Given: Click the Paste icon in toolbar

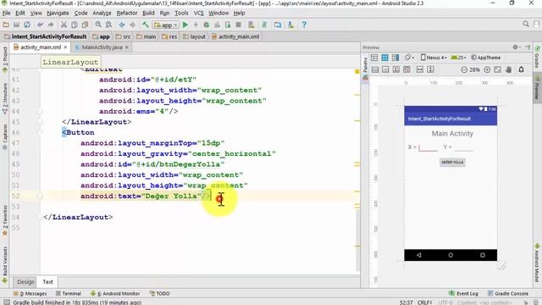Looking at the screenshot, I should (85, 25).
